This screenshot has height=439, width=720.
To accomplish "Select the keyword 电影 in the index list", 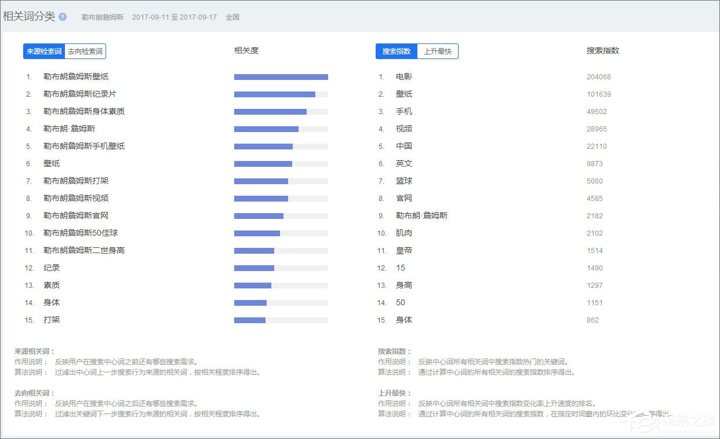I will pos(403,76).
